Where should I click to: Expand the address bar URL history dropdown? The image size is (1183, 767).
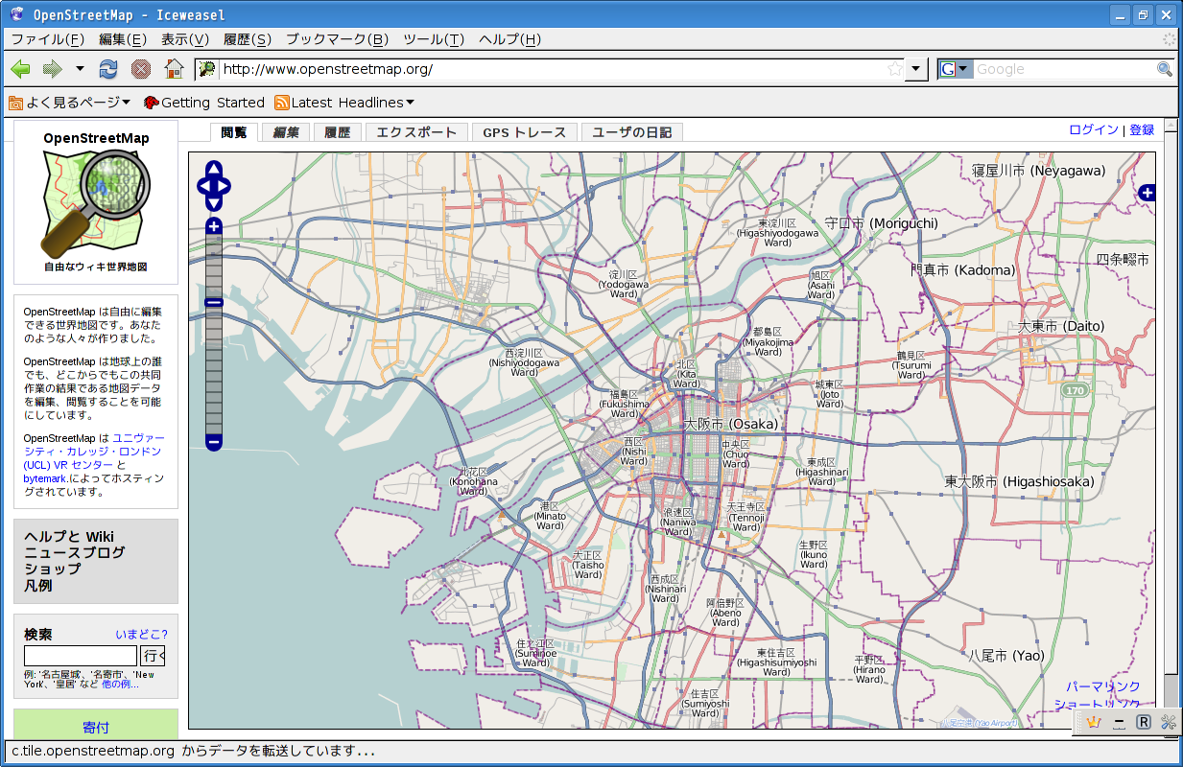917,69
